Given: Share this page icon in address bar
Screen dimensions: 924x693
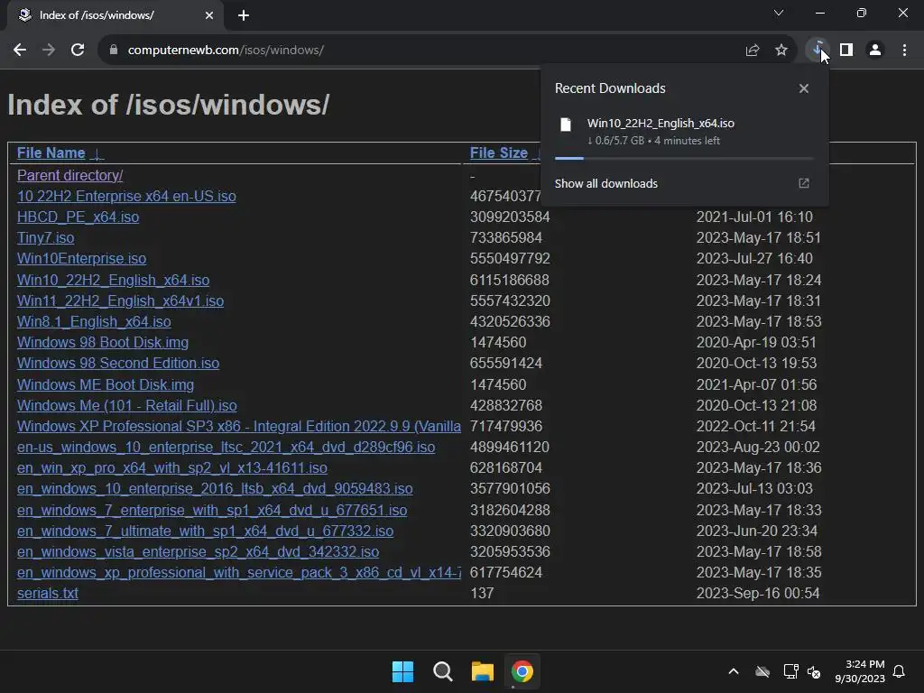Looking at the screenshot, I should pyautogui.click(x=752, y=51).
